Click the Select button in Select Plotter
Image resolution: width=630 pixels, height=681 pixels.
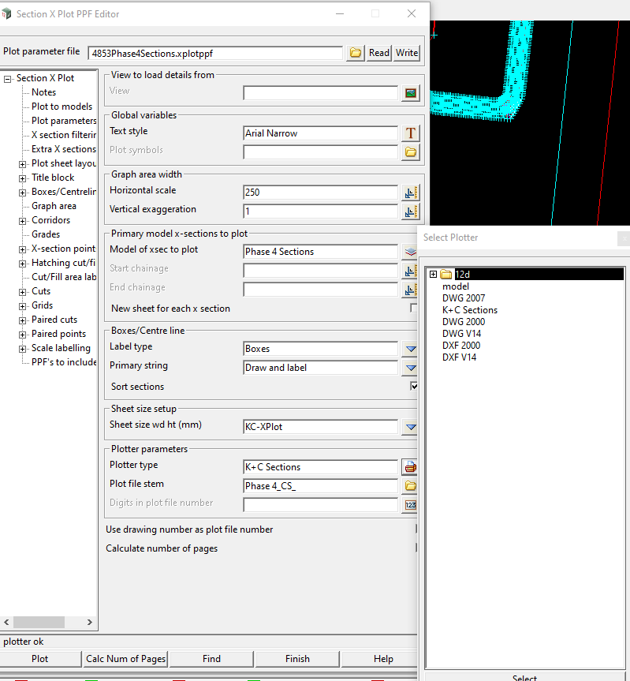coord(524,677)
